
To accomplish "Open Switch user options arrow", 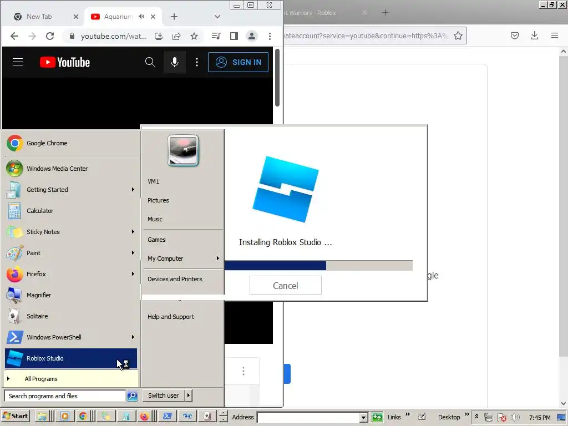I will [189, 395].
